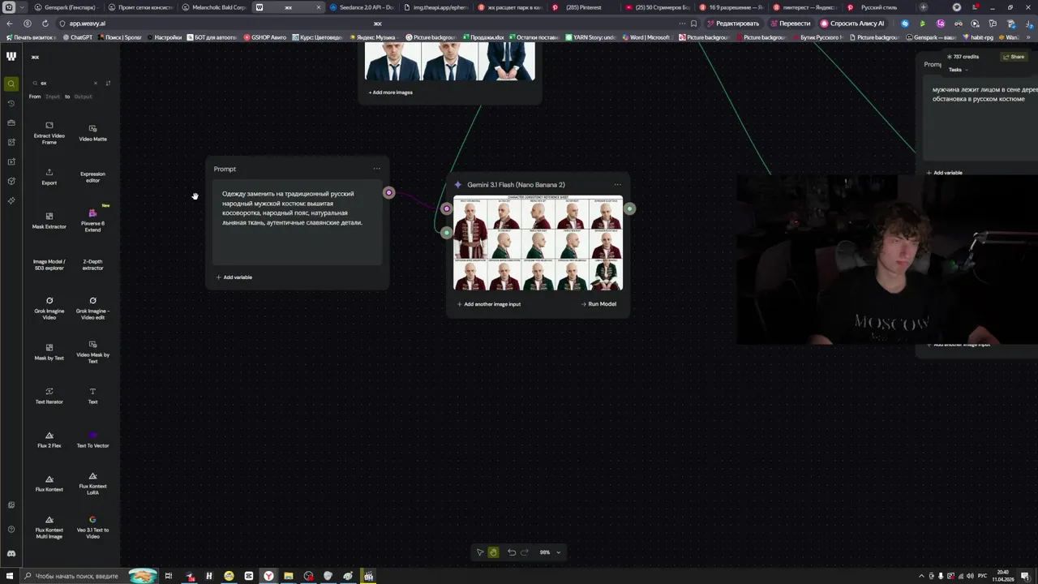The height and width of the screenshot is (584, 1038).
Task: Select the Prompt node output connector
Action: (389, 192)
